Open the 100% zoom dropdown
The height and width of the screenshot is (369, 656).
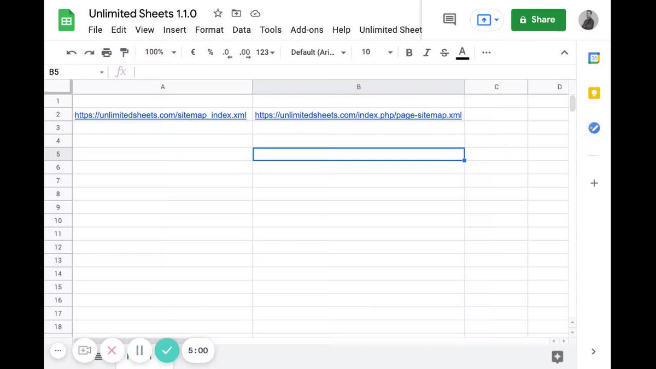pos(160,52)
